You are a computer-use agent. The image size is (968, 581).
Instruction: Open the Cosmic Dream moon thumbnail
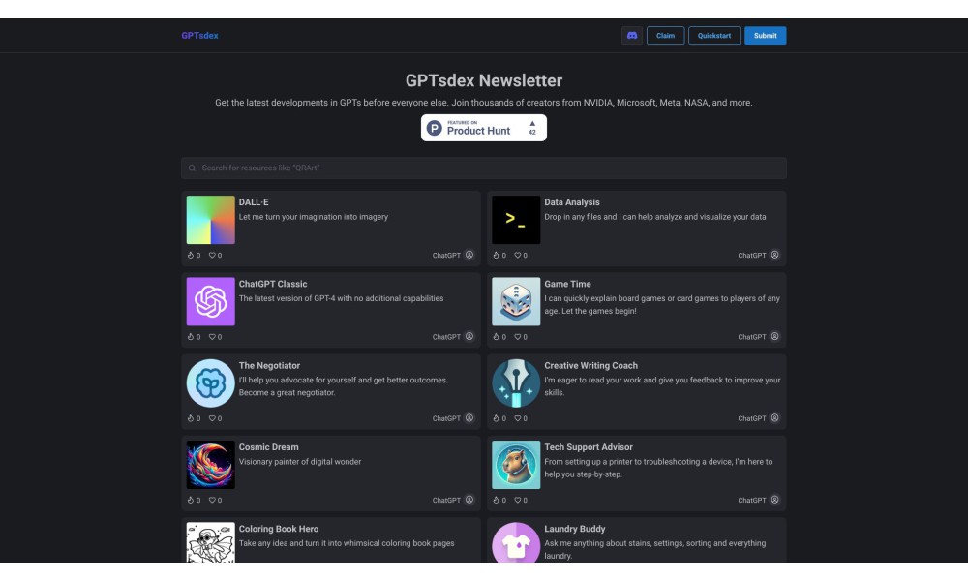pyautogui.click(x=210, y=464)
